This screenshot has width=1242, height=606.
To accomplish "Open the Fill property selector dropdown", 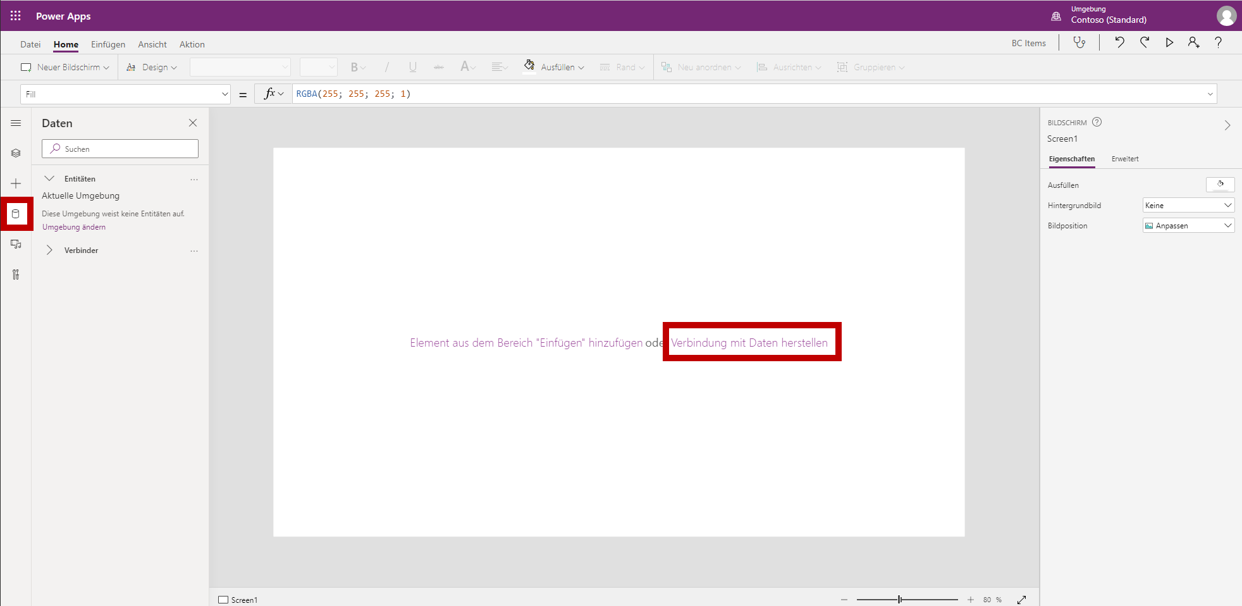I will 126,94.
